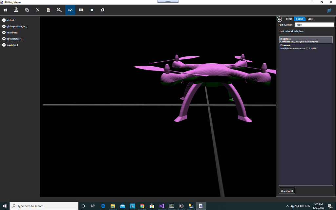Click the duplicate window icon
This screenshot has height=210, width=336.
click(x=27, y=10)
